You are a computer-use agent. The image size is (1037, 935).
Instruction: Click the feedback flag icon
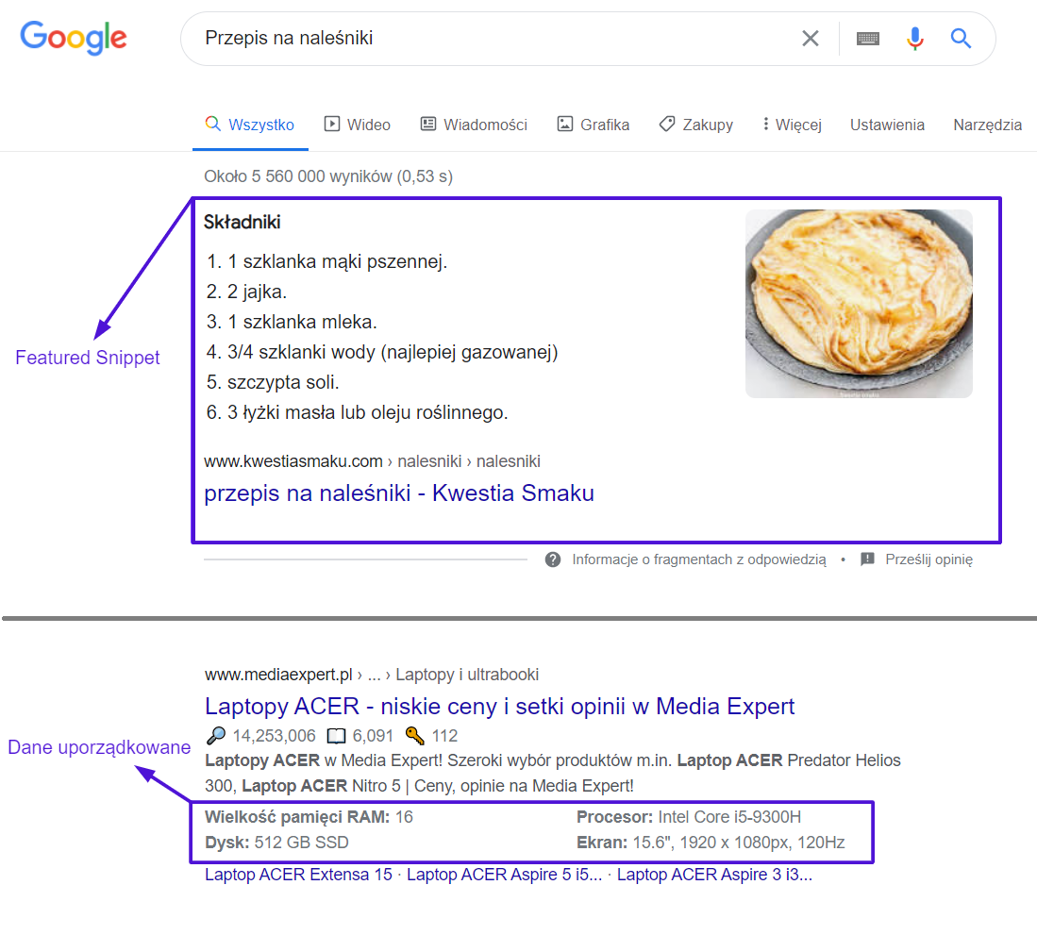tap(867, 559)
